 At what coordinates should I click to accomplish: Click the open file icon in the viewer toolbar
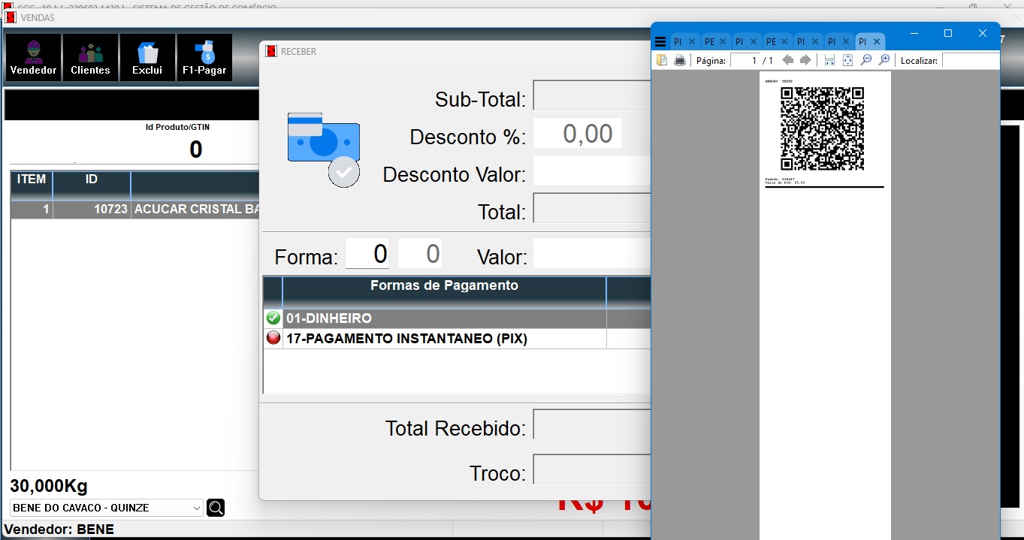pyautogui.click(x=662, y=60)
